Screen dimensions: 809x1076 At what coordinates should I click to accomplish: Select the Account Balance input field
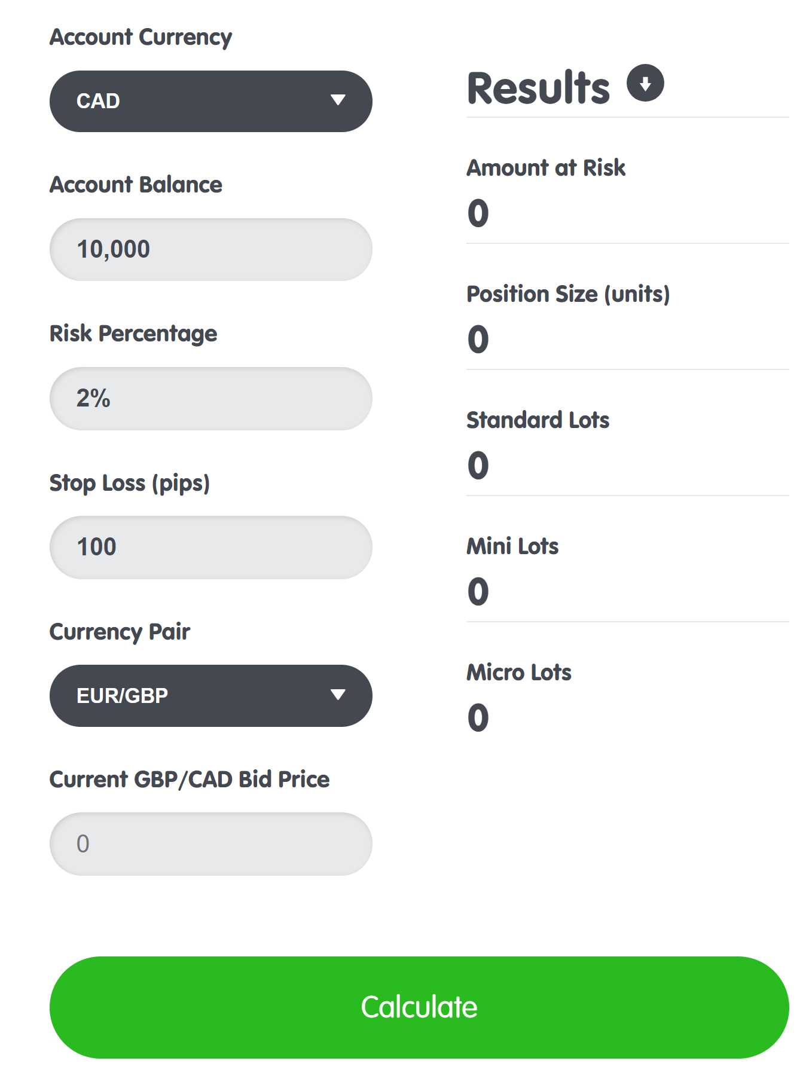(x=210, y=249)
